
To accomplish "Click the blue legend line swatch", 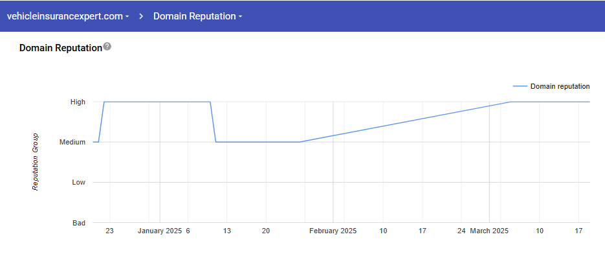I will tap(520, 86).
